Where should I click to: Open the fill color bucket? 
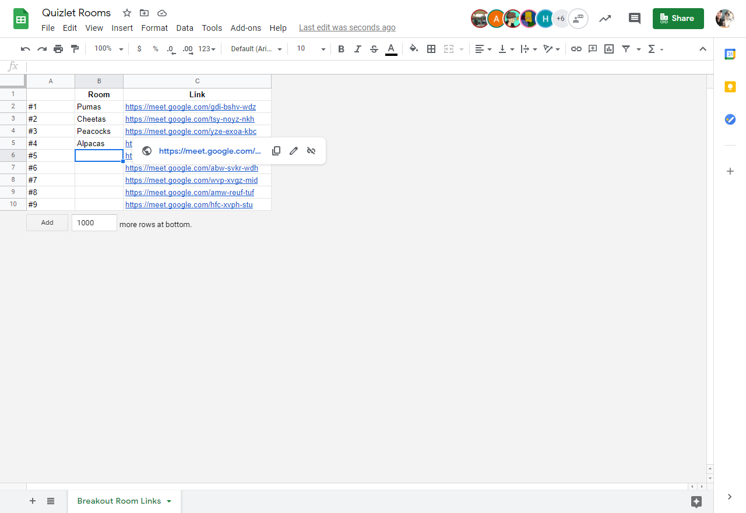[x=414, y=49]
